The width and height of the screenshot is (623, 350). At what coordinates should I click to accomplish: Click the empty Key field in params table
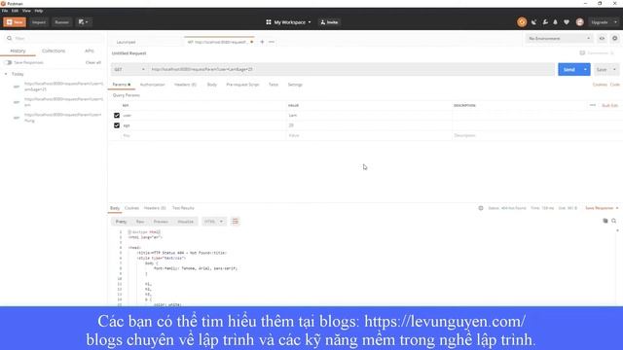coord(202,136)
